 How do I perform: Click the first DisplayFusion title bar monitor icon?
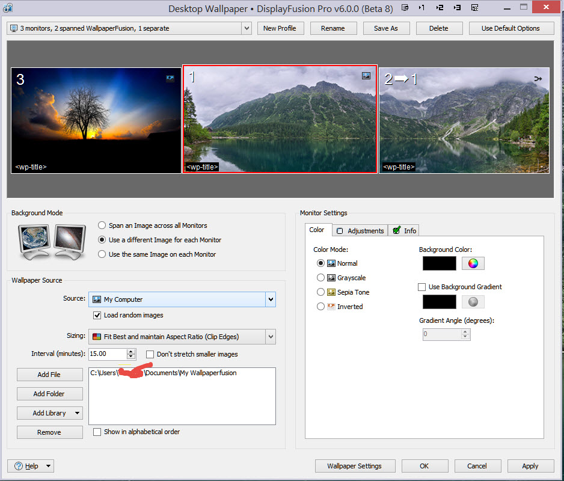click(405, 8)
